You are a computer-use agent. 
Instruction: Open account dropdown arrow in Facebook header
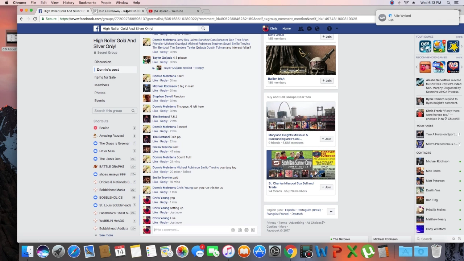[x=337, y=29]
